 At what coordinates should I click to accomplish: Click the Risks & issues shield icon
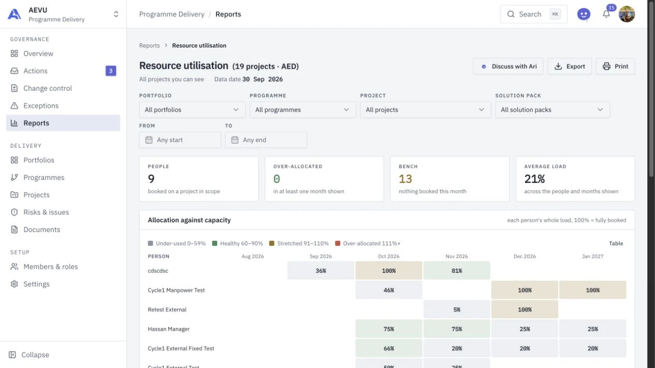coord(14,212)
